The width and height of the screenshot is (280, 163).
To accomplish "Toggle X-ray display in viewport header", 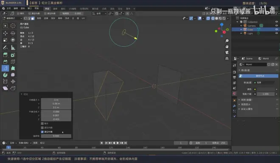I will coord(208,18).
